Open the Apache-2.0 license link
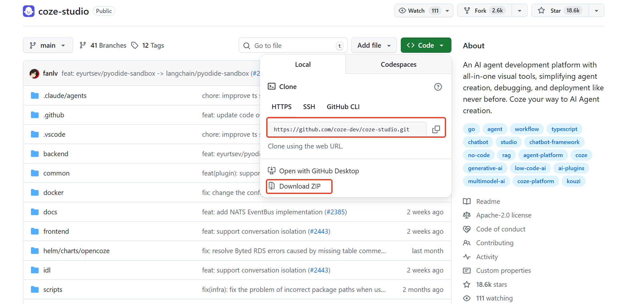 tap(504, 215)
